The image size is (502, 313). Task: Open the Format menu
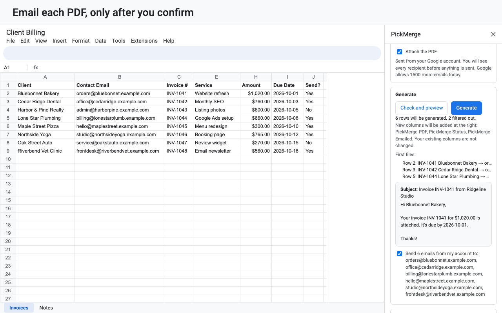click(81, 41)
